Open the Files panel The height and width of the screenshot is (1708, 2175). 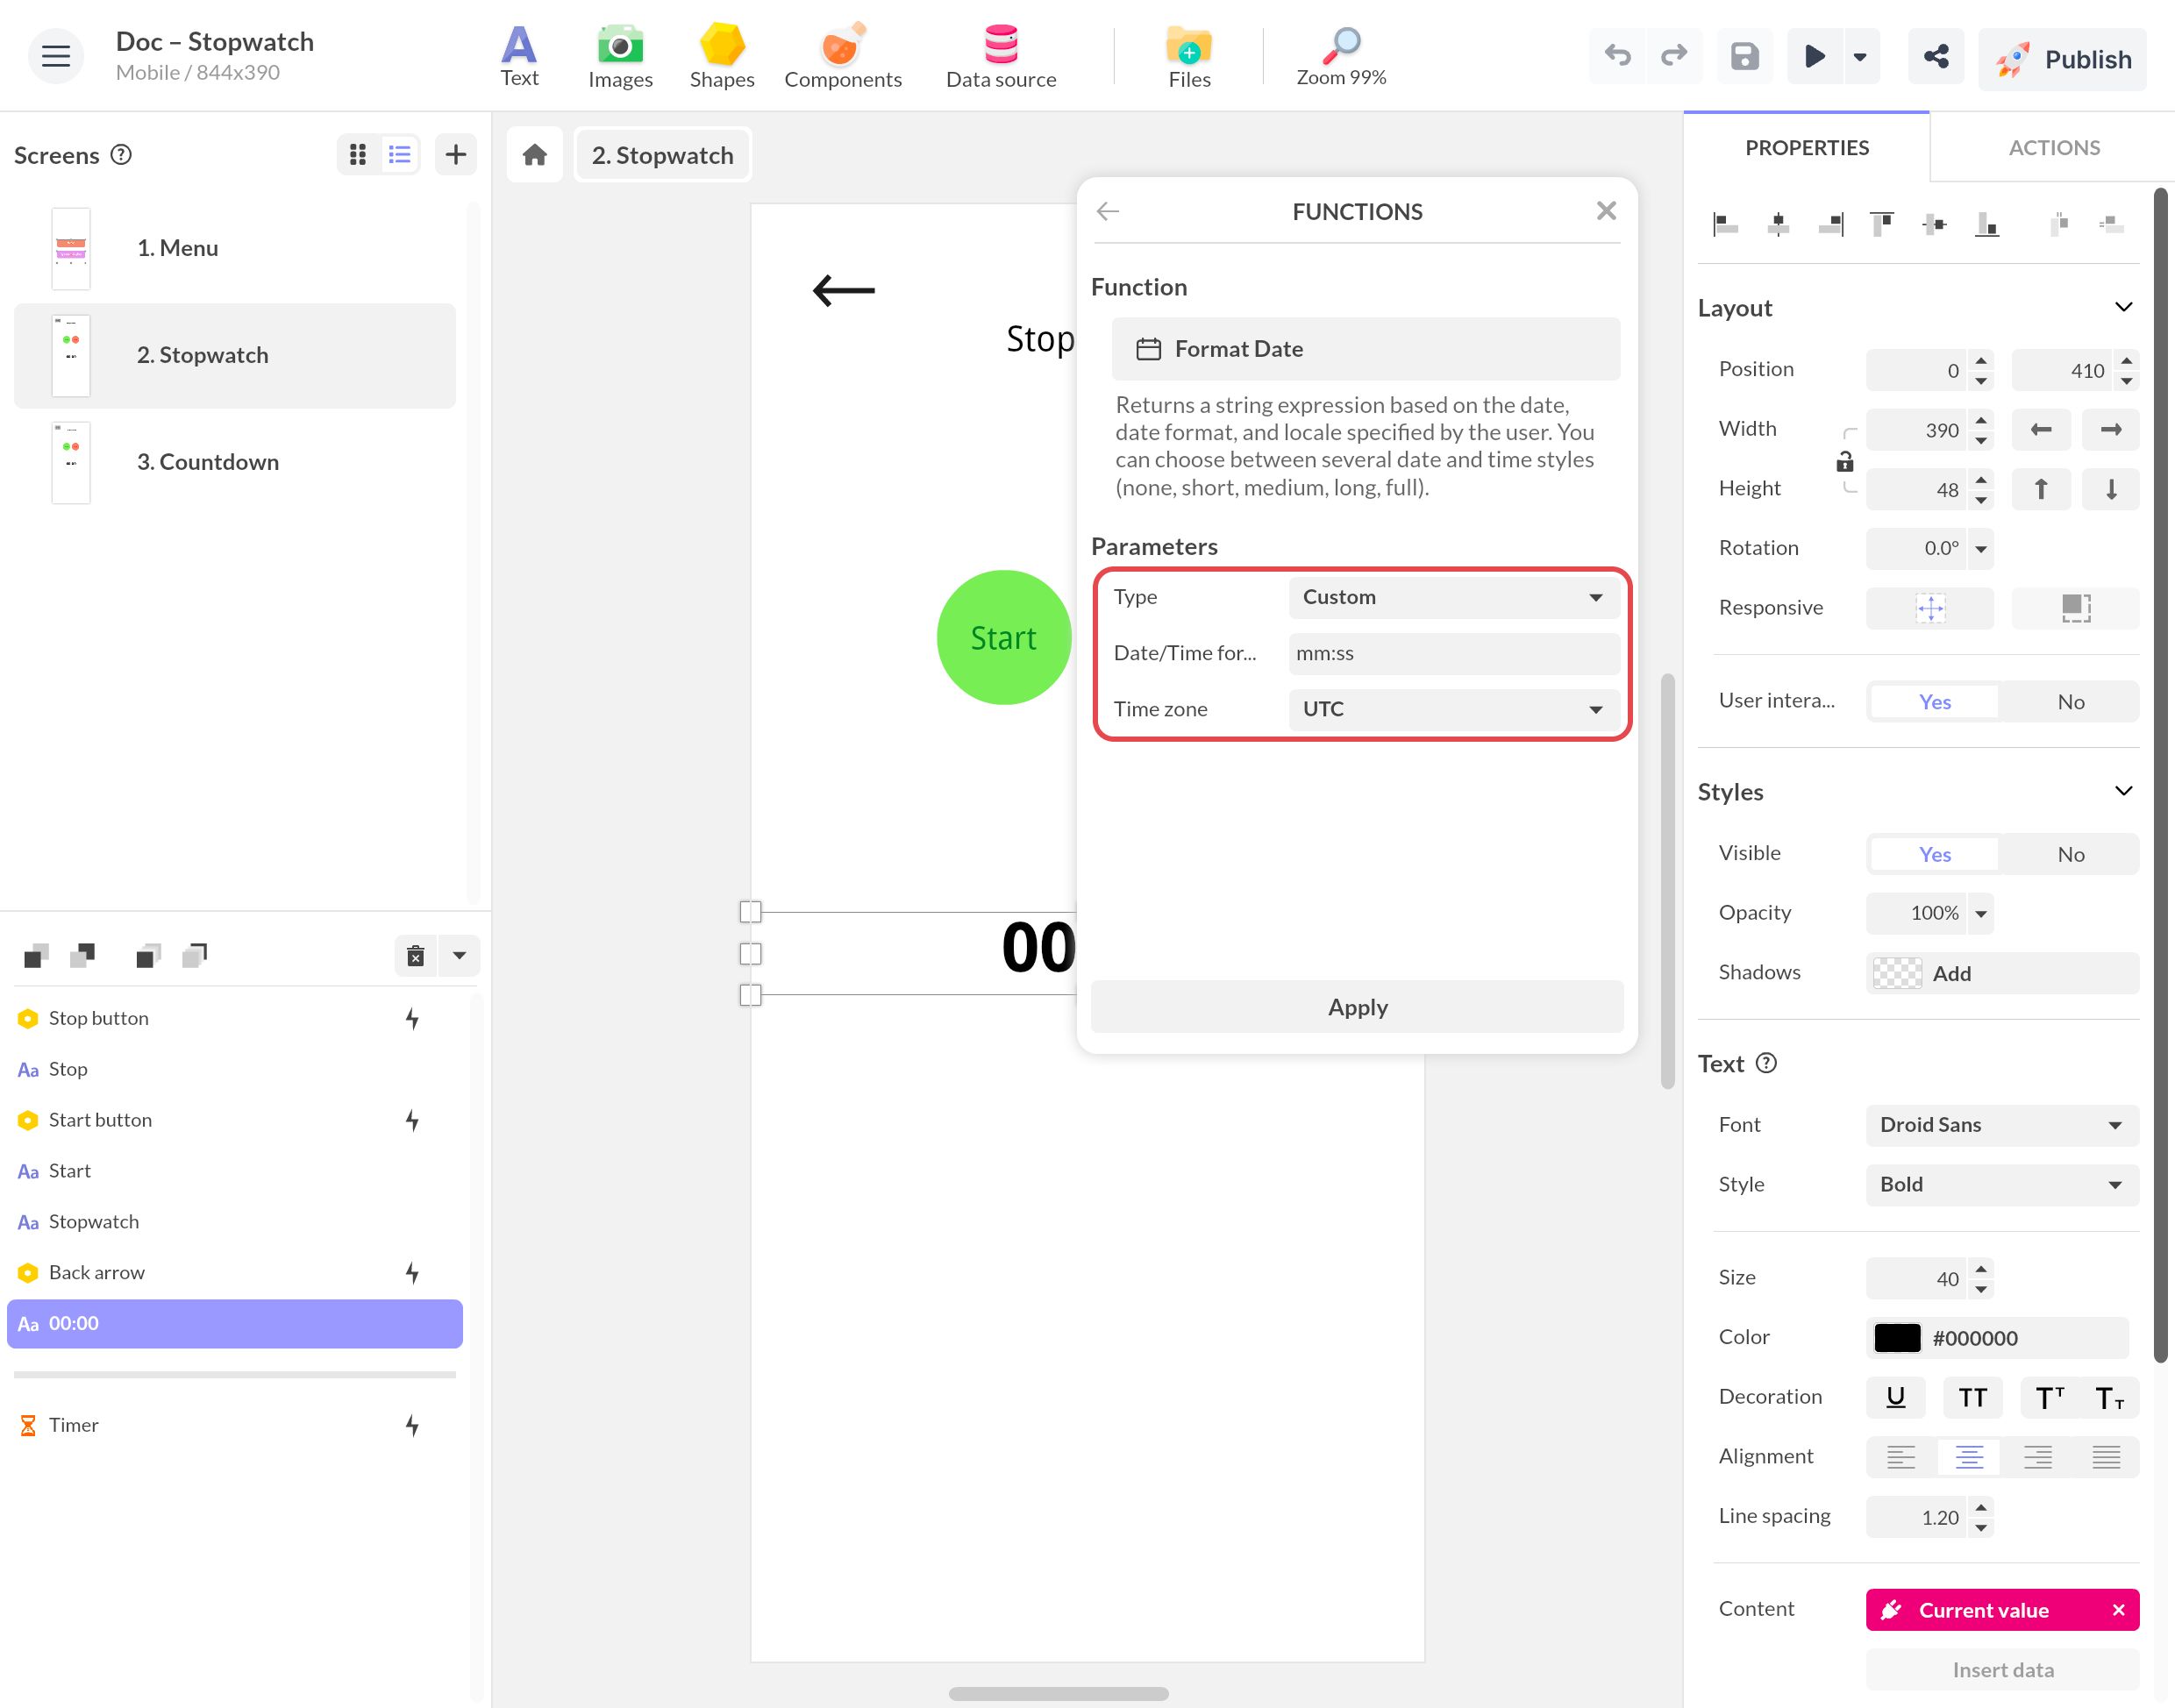(1189, 56)
